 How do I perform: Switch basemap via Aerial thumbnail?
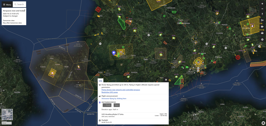(x=7, y=114)
